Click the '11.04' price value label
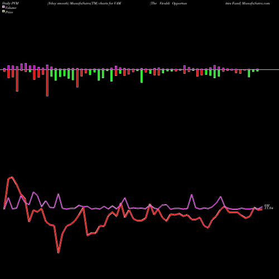 (x=268, y=208)
